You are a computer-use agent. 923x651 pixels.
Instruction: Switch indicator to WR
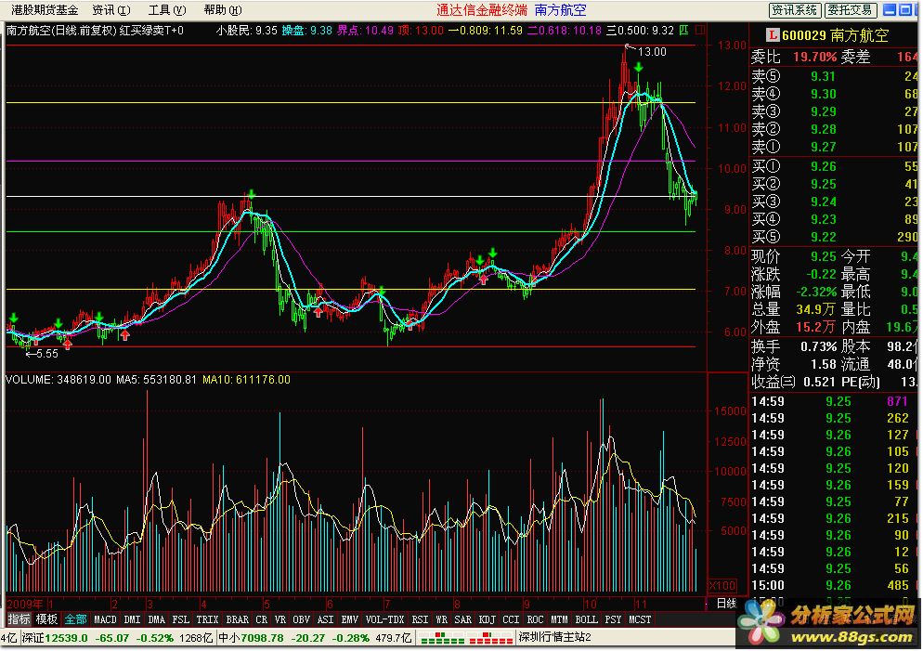tap(441, 619)
